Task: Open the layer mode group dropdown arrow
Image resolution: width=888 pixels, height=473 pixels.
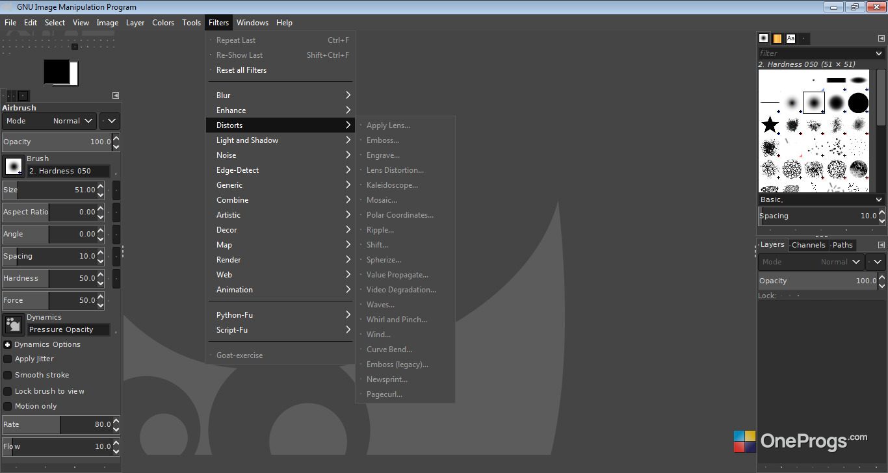Action: (877, 262)
